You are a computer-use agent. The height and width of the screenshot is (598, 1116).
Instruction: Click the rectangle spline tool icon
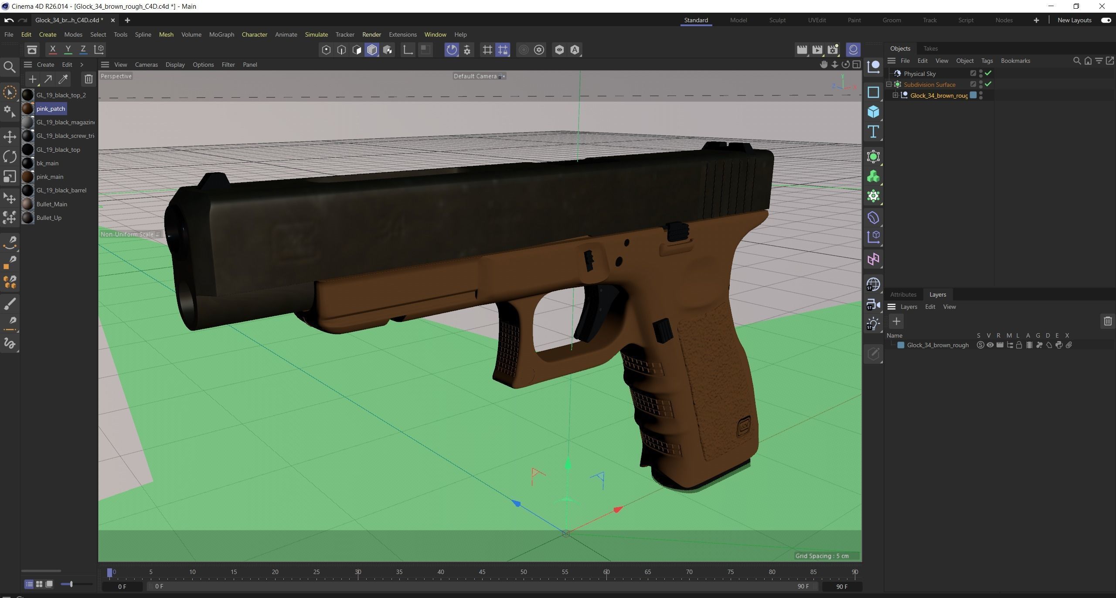click(x=873, y=92)
